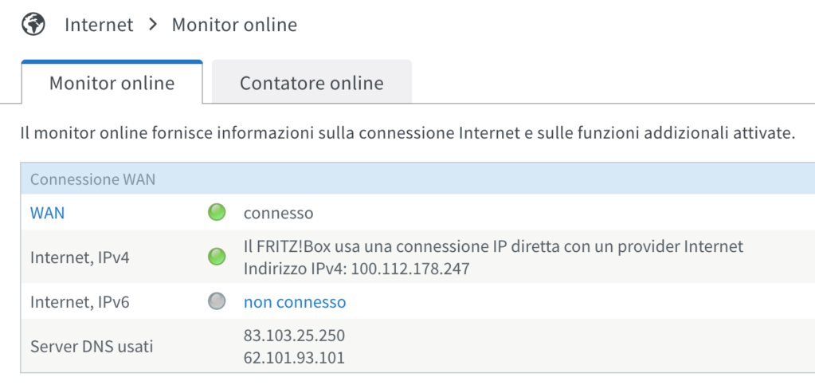Click the 'connesso' WAN status text
815x385 pixels.
(x=279, y=213)
